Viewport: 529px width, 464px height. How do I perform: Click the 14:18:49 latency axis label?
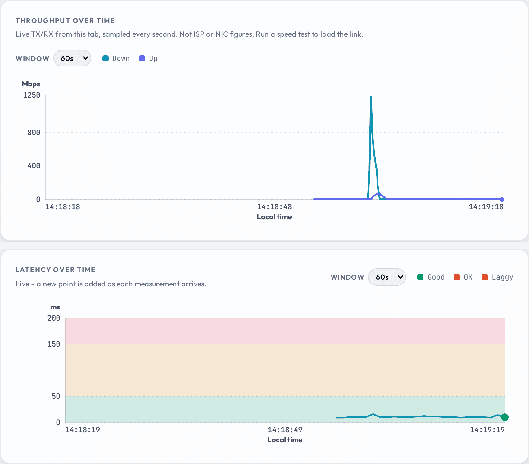coord(285,430)
